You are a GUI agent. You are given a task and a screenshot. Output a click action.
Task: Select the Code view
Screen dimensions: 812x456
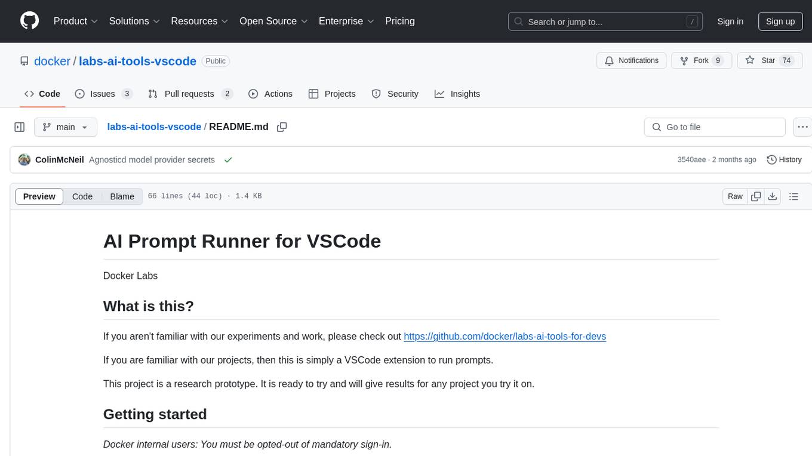pos(82,196)
